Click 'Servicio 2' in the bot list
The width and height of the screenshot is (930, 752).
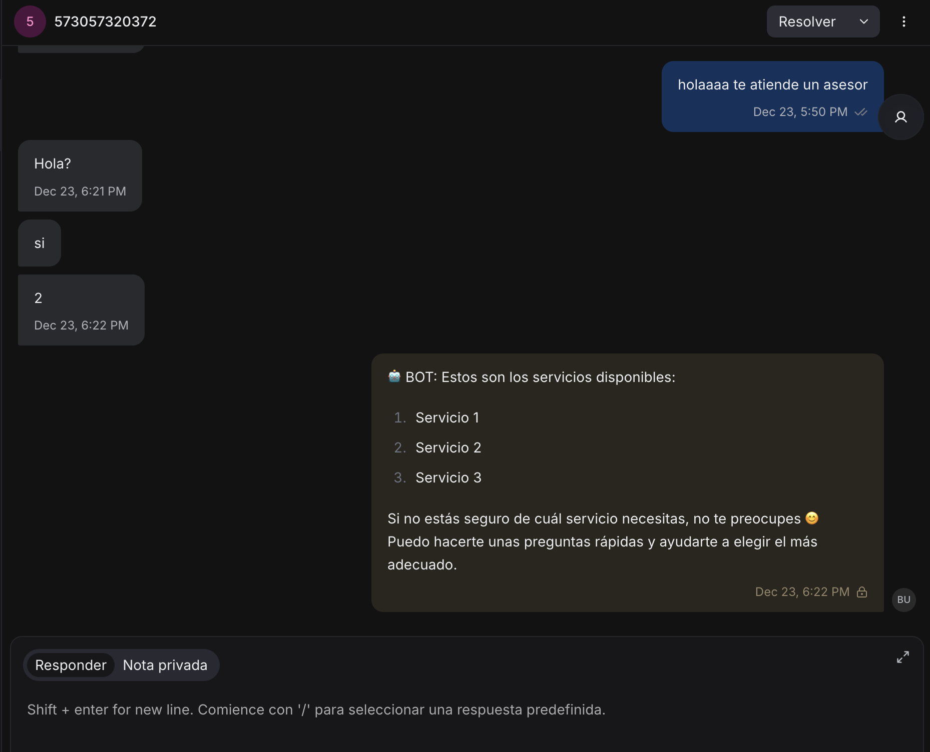click(448, 447)
